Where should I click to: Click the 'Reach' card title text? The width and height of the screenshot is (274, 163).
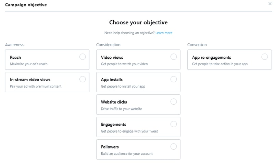coord(15,58)
